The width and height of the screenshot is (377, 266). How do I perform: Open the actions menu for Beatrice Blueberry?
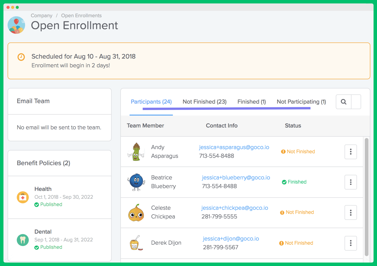(351, 182)
